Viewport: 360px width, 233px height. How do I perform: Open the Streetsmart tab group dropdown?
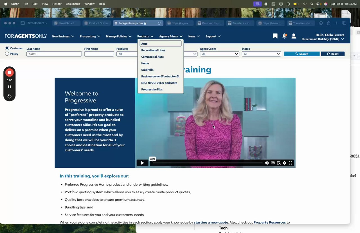pyautogui.click(x=38, y=23)
